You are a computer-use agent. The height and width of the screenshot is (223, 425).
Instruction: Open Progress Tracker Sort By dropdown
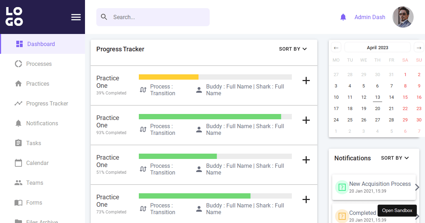click(x=293, y=49)
